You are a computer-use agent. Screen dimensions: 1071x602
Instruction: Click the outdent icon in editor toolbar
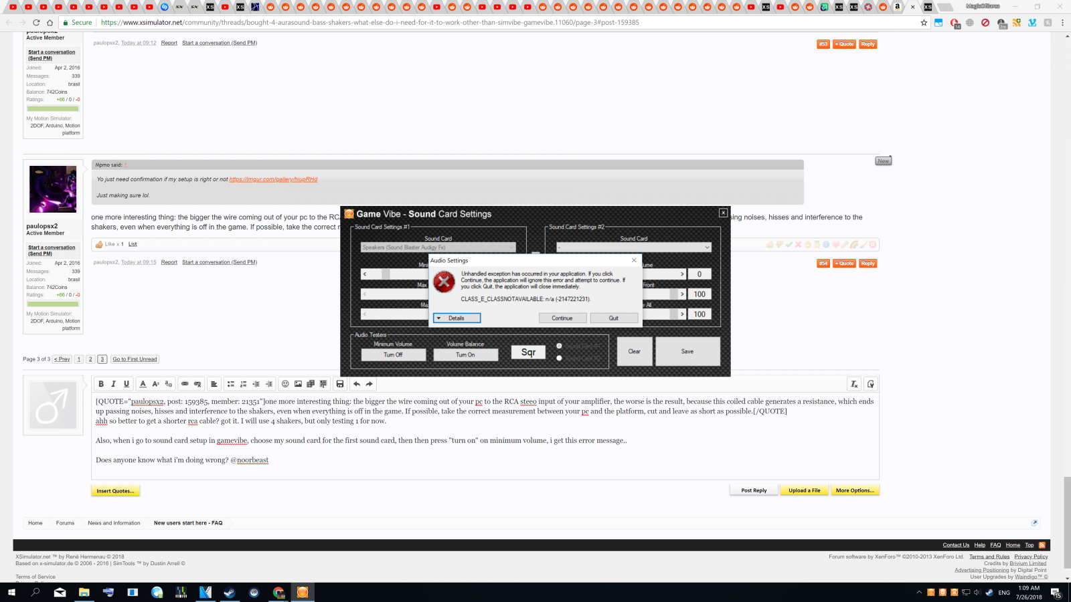(256, 384)
